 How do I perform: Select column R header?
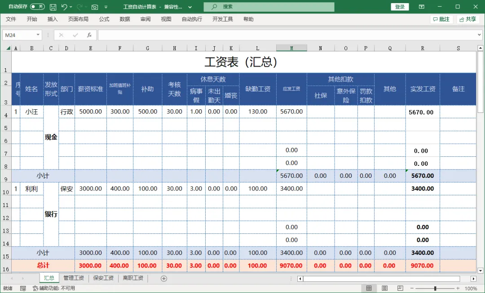[x=423, y=48]
